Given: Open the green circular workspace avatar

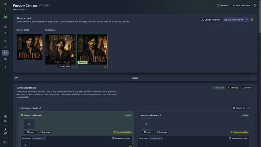Looking at the screenshot, I should [x=5, y=9].
